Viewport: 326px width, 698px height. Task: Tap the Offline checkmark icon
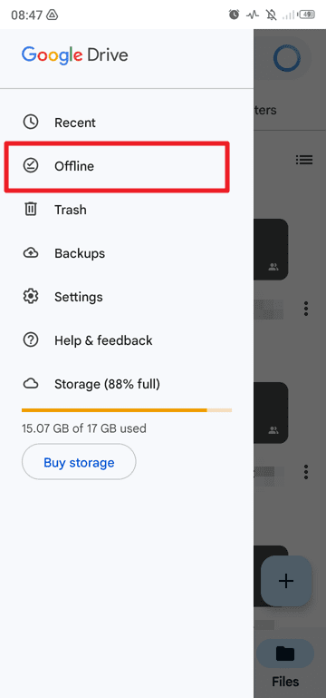31,165
